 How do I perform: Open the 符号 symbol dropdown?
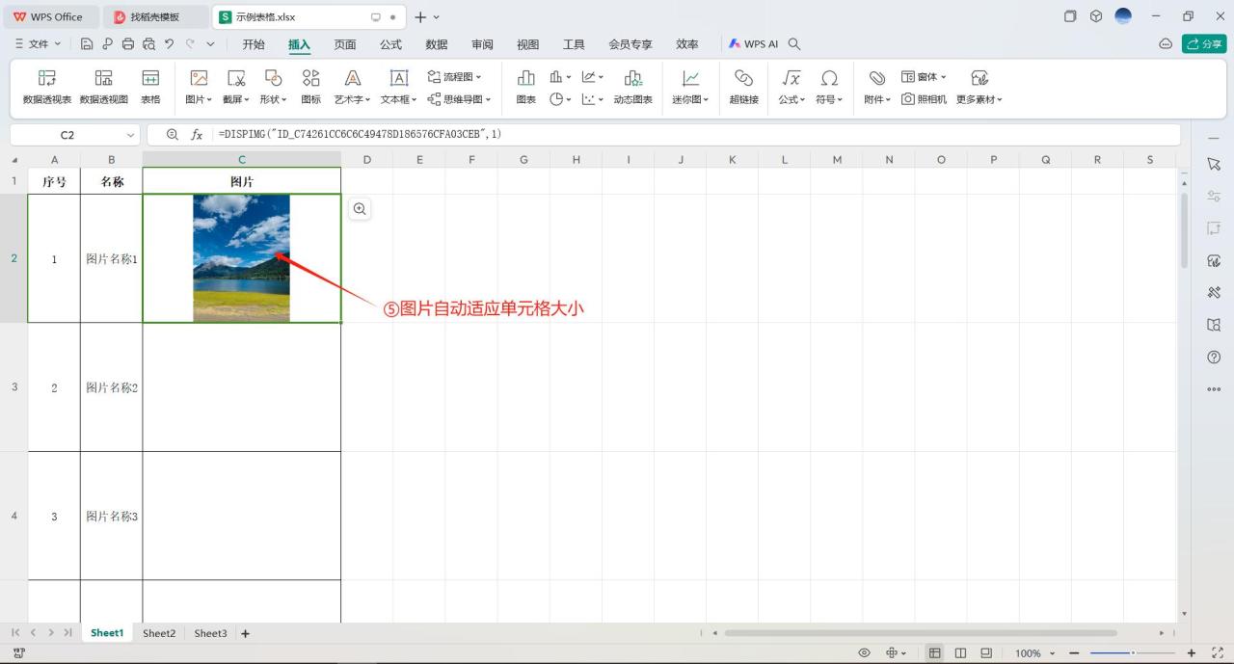[829, 87]
